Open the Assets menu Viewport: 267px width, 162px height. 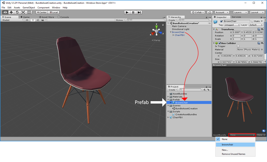pos(17,7)
